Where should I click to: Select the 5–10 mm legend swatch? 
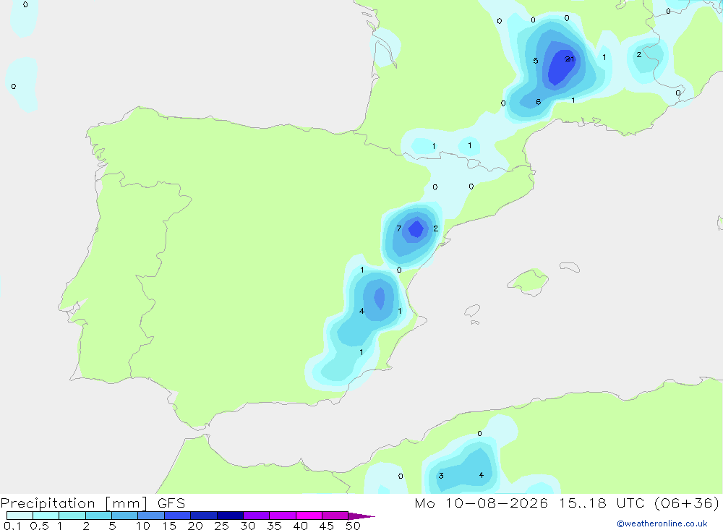[125, 516]
